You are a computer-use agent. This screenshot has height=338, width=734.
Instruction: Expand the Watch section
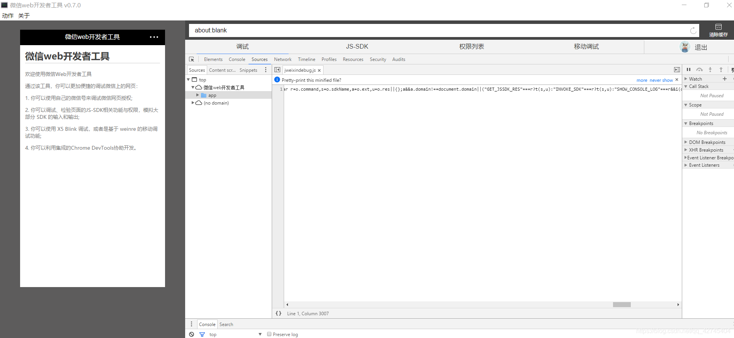pyautogui.click(x=686, y=79)
